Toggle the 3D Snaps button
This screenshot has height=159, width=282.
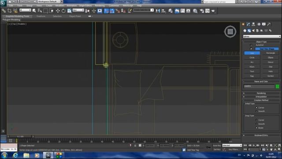pos(106,11)
